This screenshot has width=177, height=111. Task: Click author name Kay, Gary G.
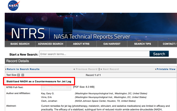point(48,93)
